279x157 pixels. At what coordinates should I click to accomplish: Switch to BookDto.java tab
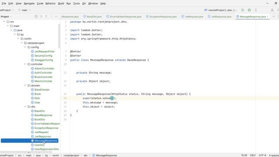coord(92,17)
